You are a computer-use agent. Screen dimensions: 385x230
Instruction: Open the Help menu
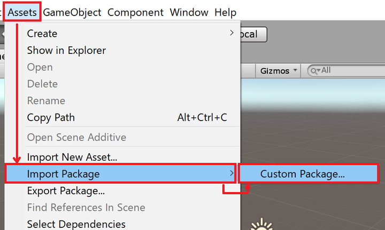point(225,12)
